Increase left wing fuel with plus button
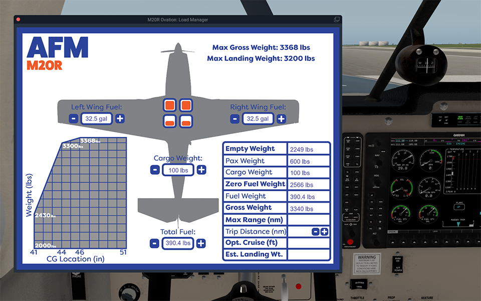 [120, 118]
